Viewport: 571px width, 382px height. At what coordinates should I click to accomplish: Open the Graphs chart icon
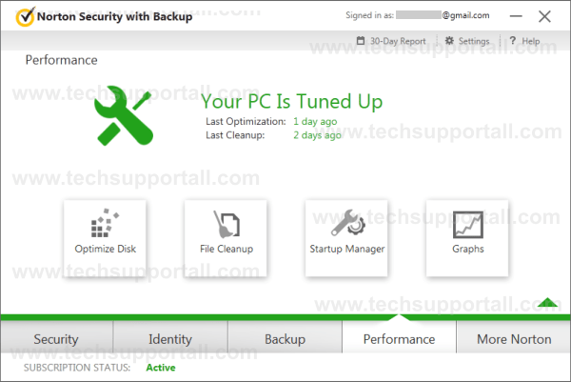[x=468, y=225]
